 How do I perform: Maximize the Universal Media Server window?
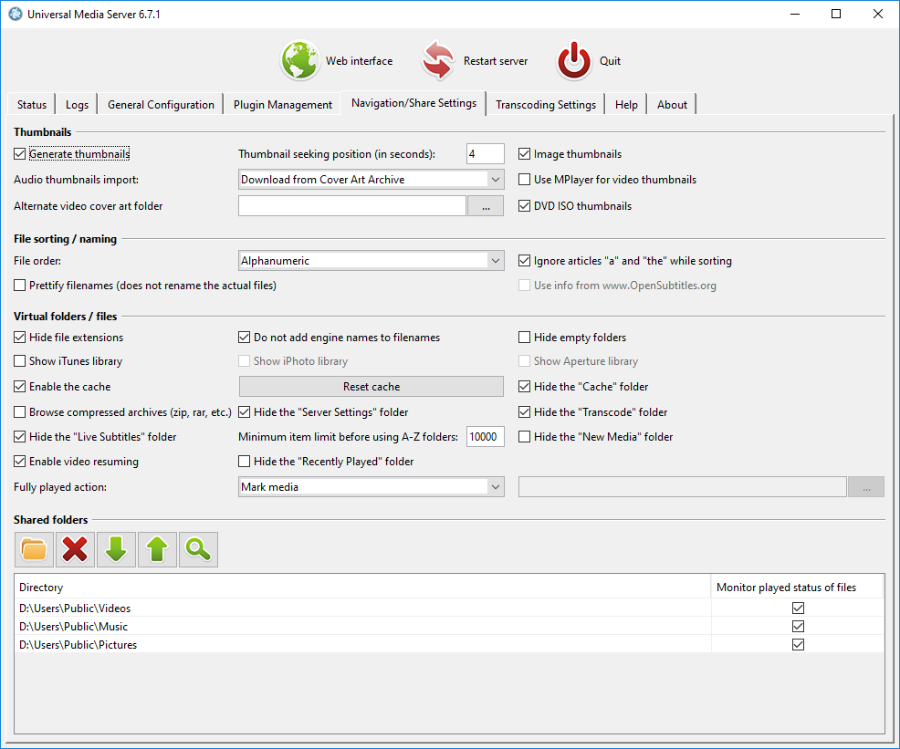coord(836,14)
